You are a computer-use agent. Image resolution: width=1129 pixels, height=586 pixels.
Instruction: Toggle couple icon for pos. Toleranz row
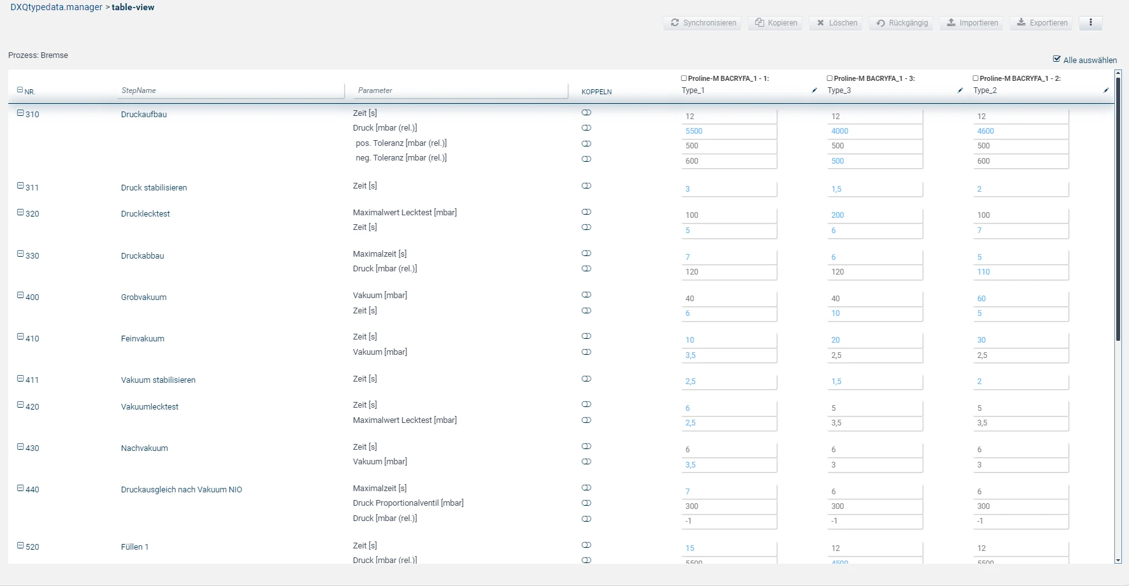(586, 144)
